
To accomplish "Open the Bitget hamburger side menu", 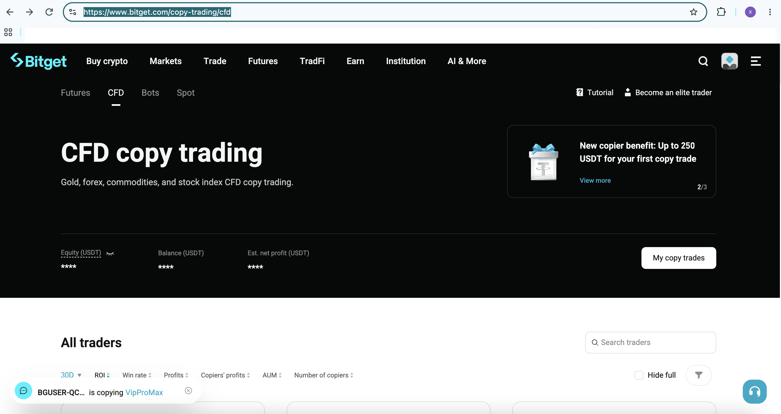I will [x=756, y=61].
